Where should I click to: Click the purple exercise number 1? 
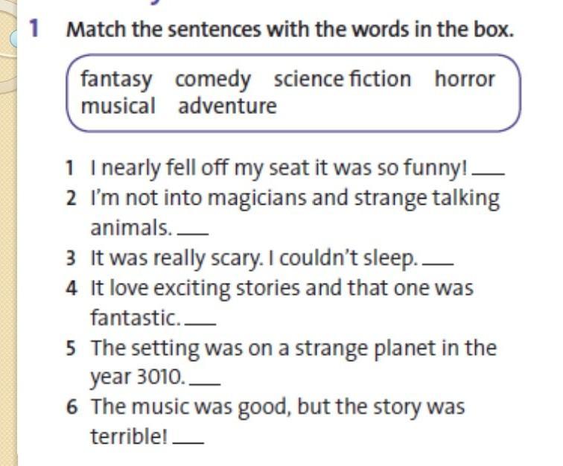pyautogui.click(x=34, y=28)
